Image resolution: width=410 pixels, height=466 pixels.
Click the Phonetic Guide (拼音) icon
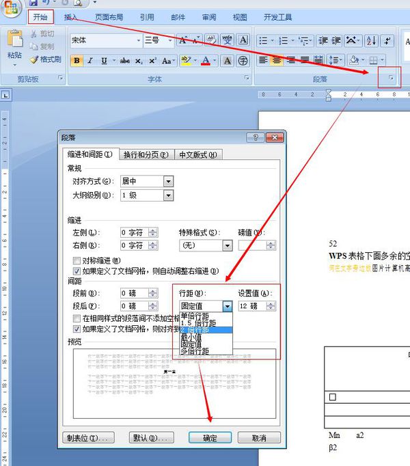(x=228, y=40)
